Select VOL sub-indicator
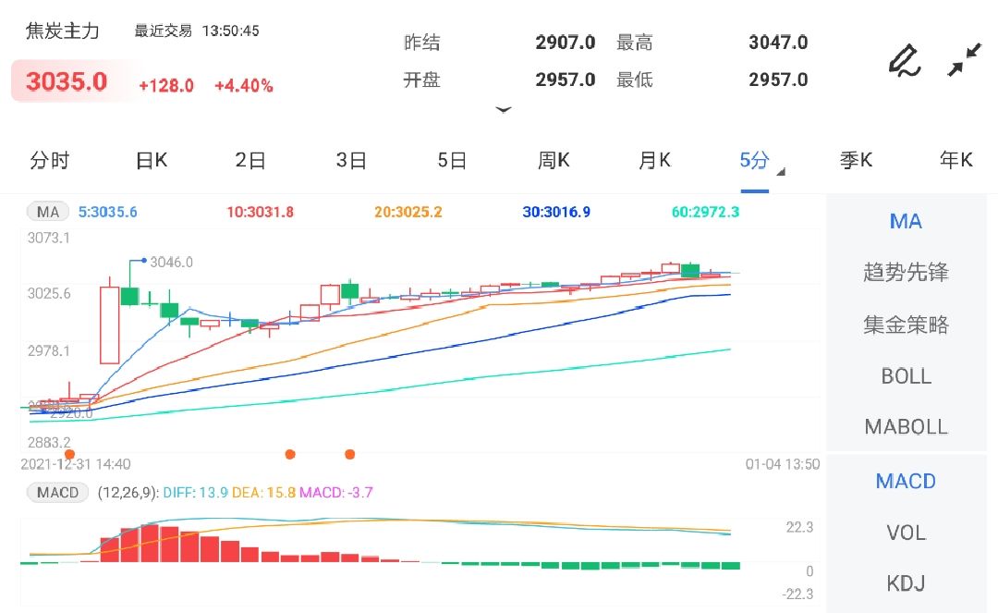 (907, 533)
